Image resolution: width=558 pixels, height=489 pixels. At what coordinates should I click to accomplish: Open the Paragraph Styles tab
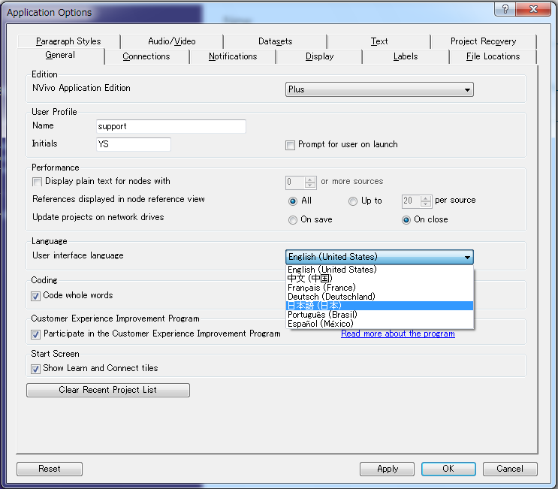pyautogui.click(x=68, y=41)
